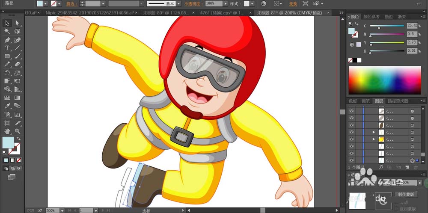Toggle visibility of the yellow thumbnail layer
This screenshot has height=213, width=428.
click(x=351, y=139)
